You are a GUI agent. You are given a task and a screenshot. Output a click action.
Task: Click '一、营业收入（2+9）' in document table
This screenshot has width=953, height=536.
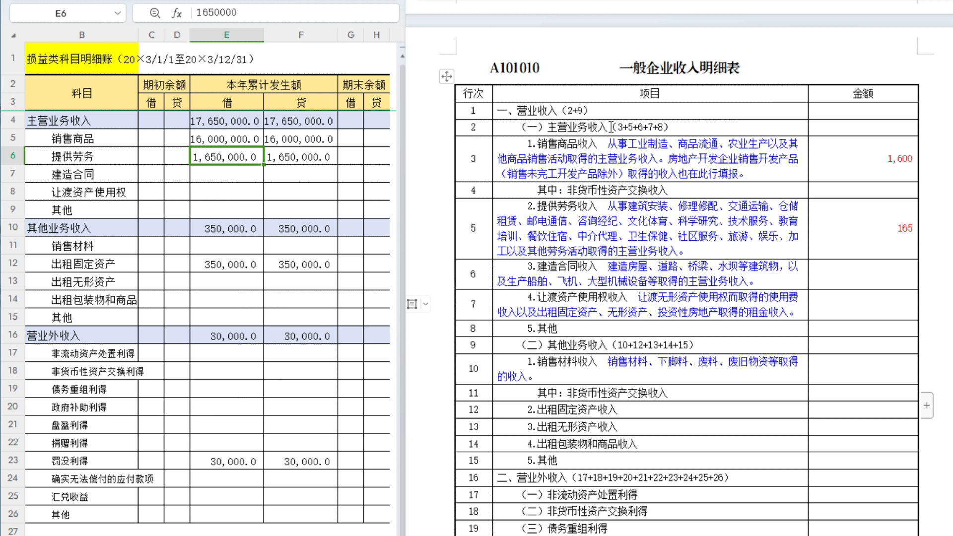pos(543,111)
